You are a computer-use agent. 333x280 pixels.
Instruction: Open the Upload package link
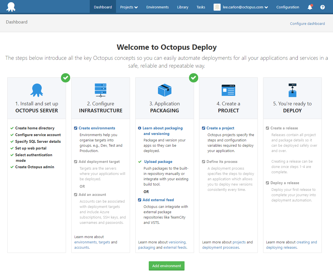pyautogui.click(x=158, y=162)
